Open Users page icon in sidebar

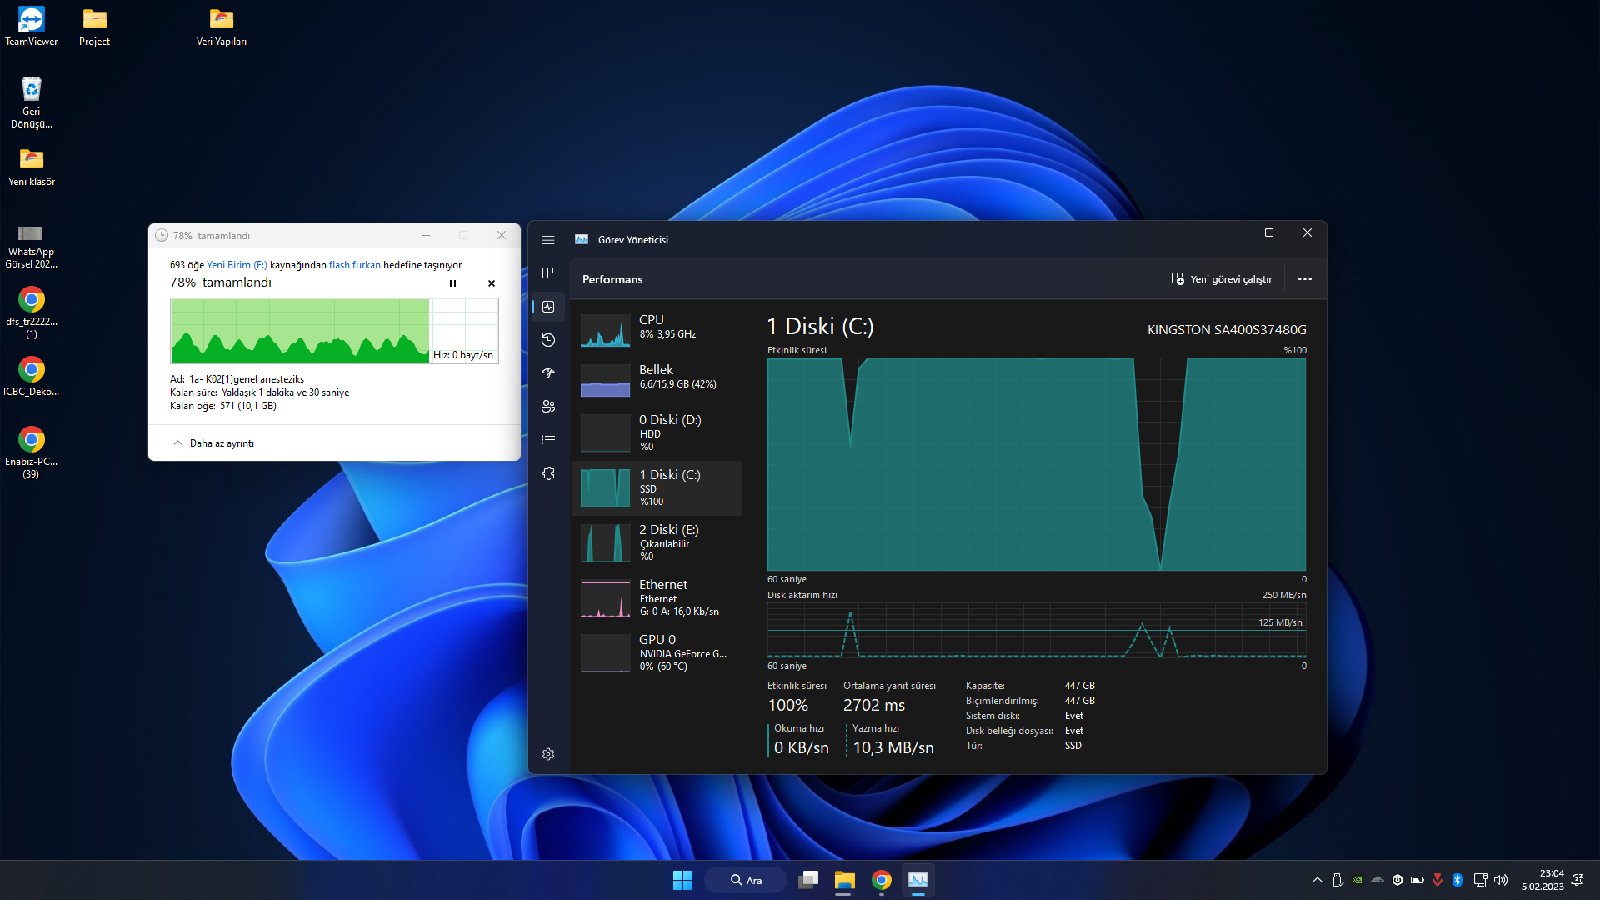pyautogui.click(x=548, y=407)
